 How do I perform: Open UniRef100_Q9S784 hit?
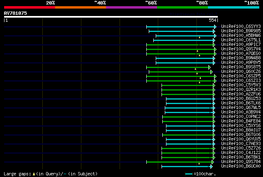tap(241, 162)
